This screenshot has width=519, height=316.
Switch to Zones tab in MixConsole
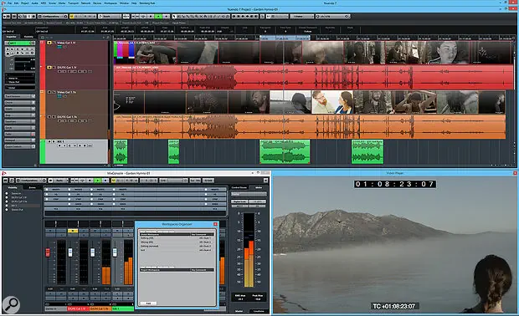pyautogui.click(x=33, y=187)
